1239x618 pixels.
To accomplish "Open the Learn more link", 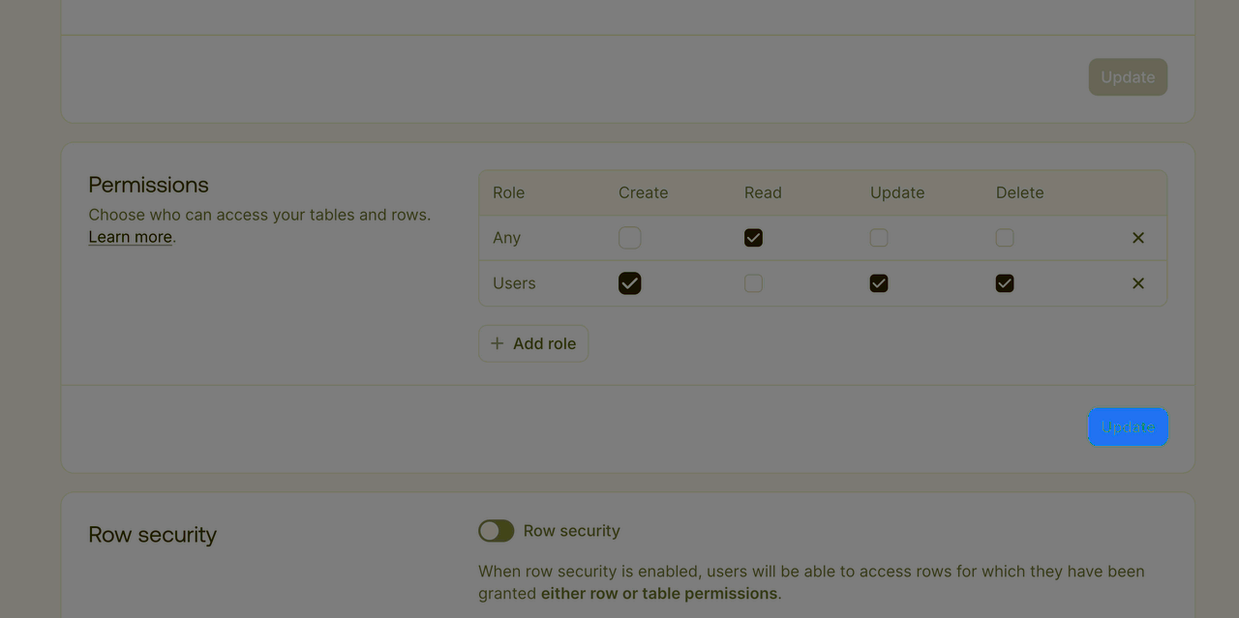I will point(130,236).
